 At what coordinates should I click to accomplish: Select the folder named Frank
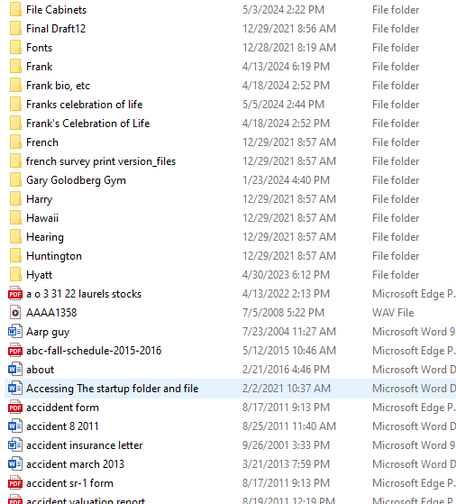40,67
